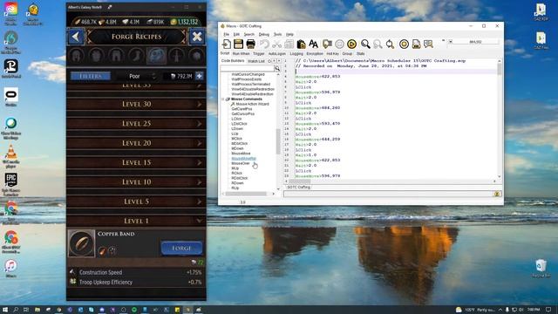Image resolution: width=558 pixels, height=314 pixels.
Task: Click the New macro toolbar icon
Action: [x=227, y=44]
